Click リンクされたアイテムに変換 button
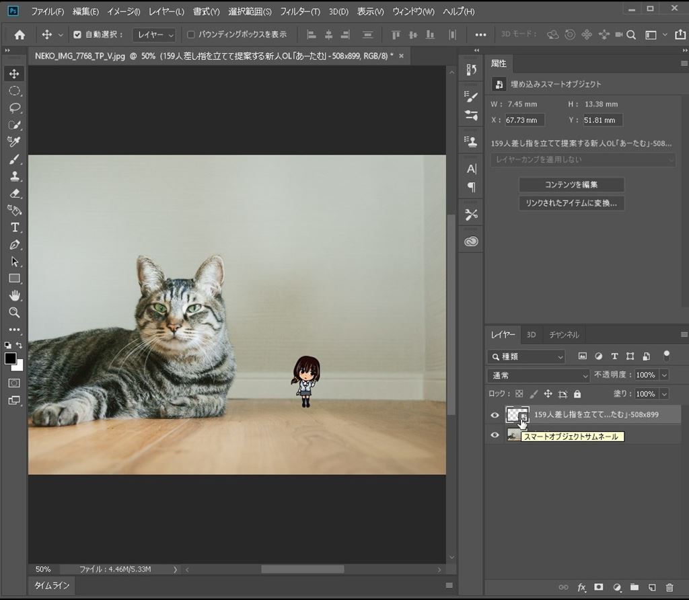Viewport: 689px width, 600px height. 571,202
